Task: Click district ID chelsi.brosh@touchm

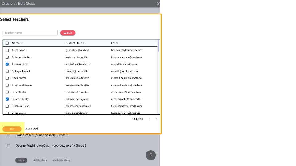Action: click(x=77, y=92)
